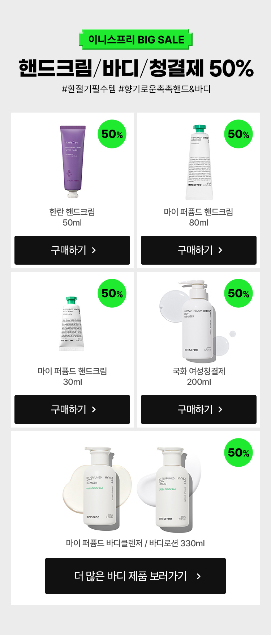This screenshot has width=271, height=635.
Task: Click the 50% badge on the body cleanser card
Action: [238, 453]
